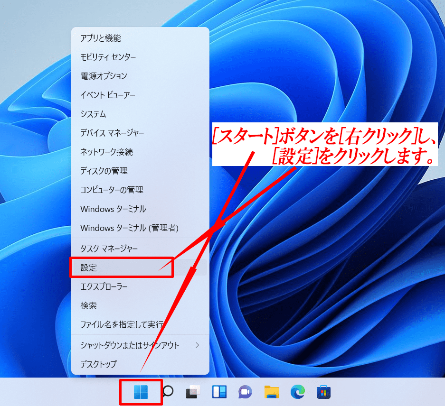Launch イベント ビューアー from menu

pyautogui.click(x=108, y=95)
